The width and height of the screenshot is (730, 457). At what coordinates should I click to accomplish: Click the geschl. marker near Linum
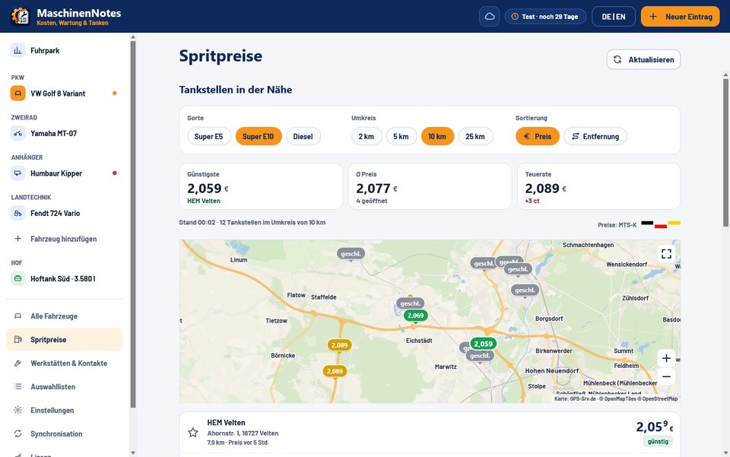(x=351, y=254)
